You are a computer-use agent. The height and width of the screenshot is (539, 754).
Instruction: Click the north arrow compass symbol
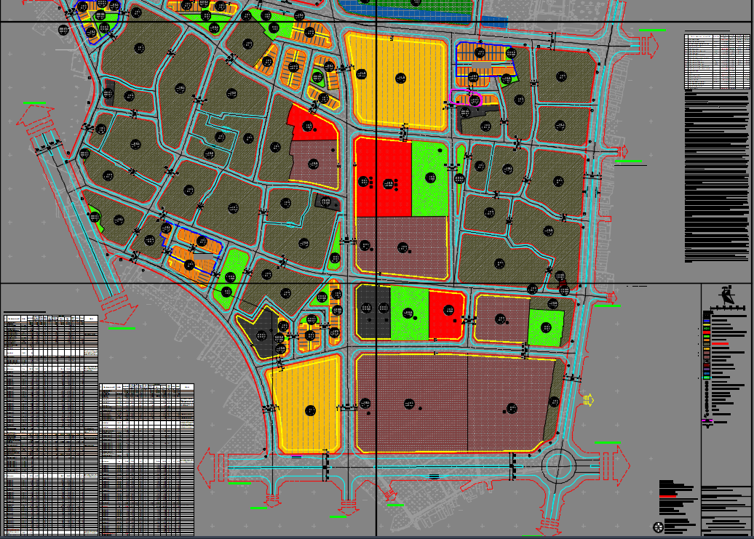pos(726,296)
